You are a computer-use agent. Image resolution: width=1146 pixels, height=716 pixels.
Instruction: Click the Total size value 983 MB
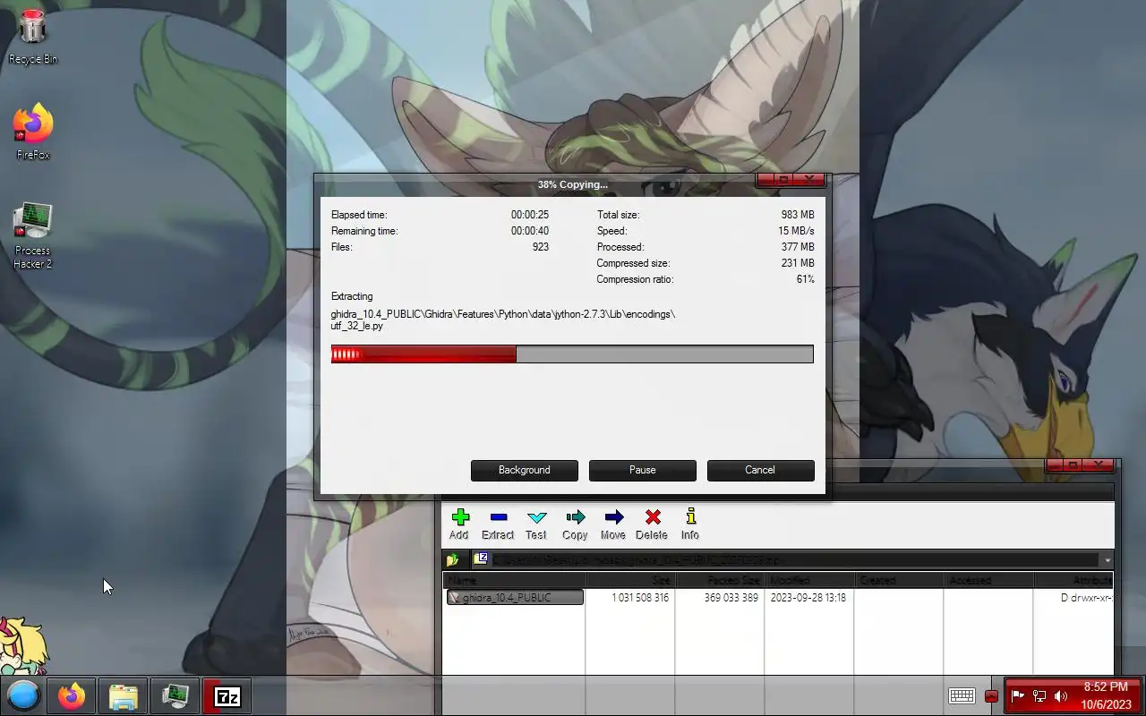point(798,215)
